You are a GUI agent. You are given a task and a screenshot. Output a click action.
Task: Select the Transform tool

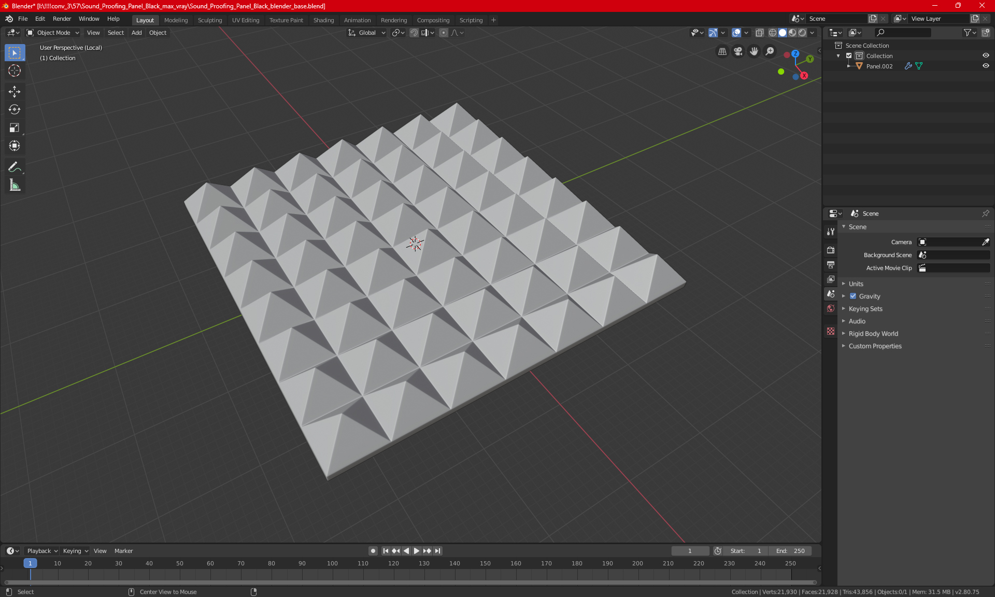[15, 146]
